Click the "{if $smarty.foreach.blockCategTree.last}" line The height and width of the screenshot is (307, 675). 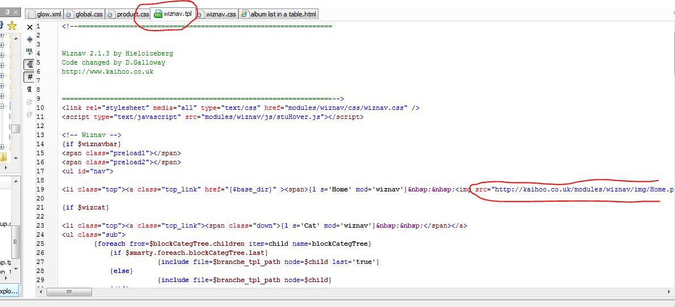pyautogui.click(x=189, y=253)
